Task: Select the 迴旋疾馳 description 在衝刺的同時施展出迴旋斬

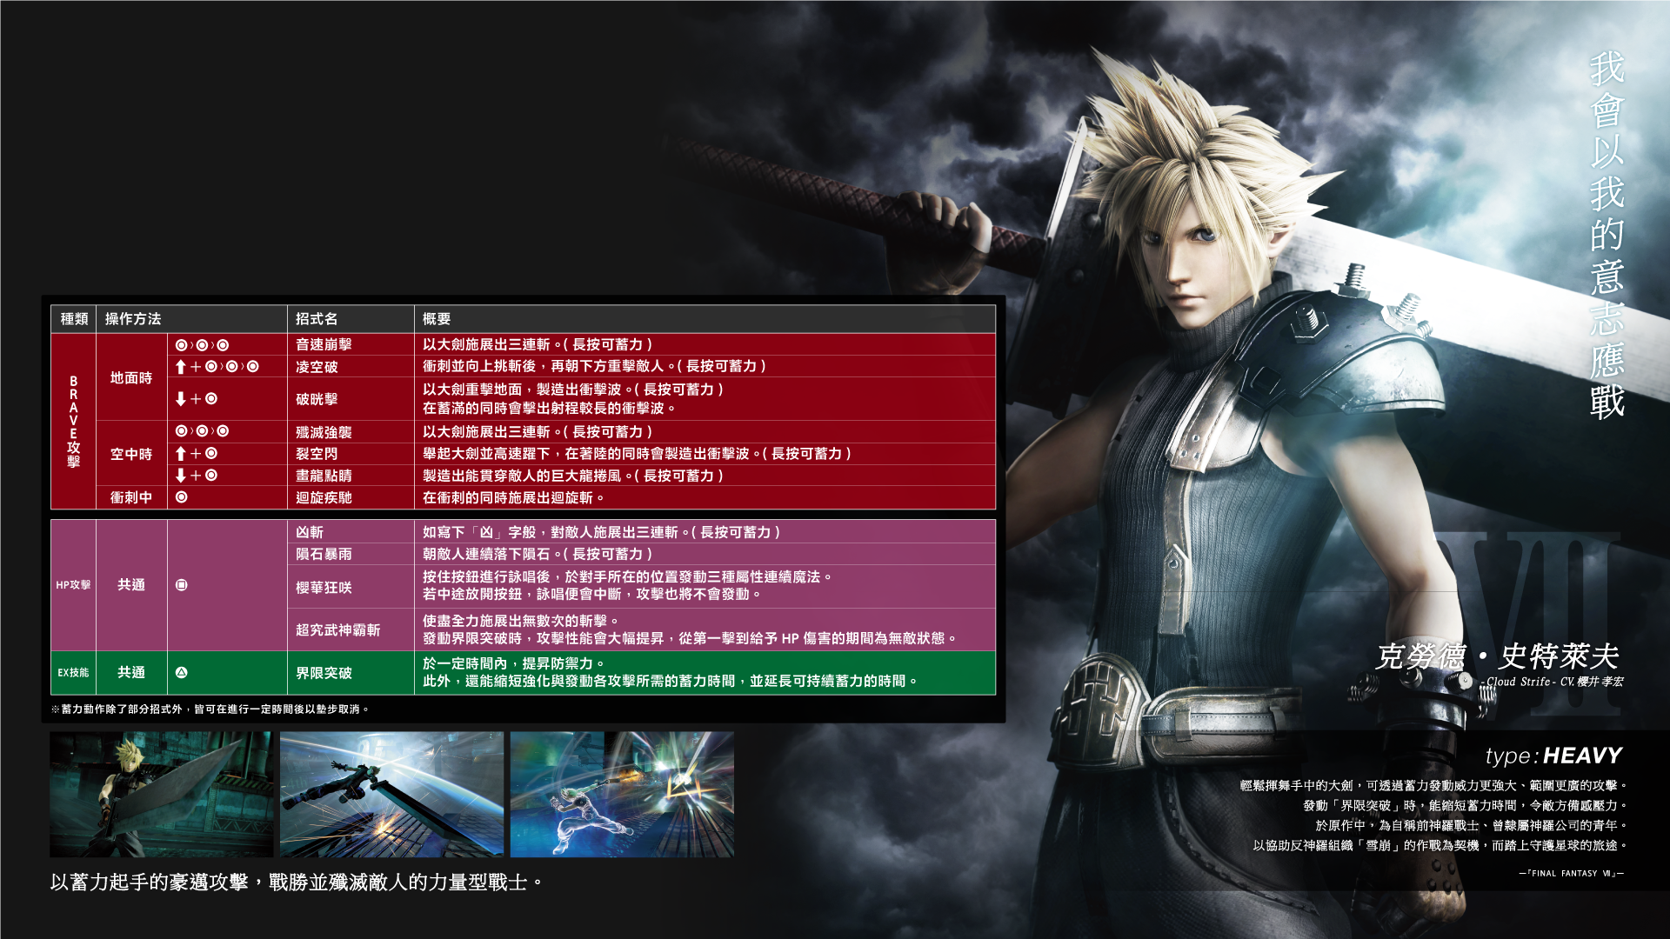Action: point(513,497)
